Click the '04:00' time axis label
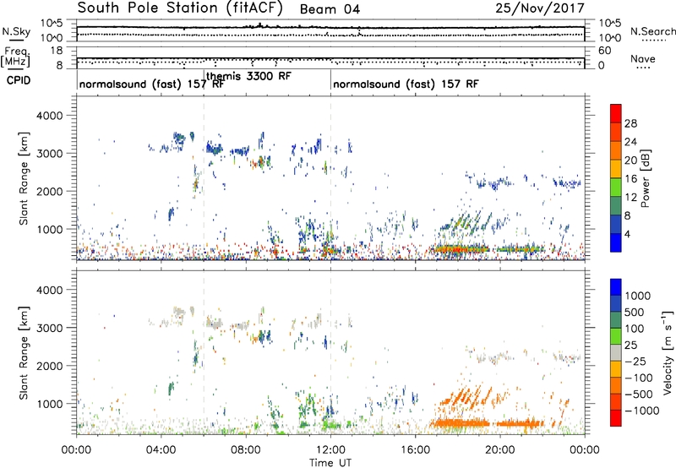Viewport: 676px width, 468px height. pyautogui.click(x=161, y=450)
